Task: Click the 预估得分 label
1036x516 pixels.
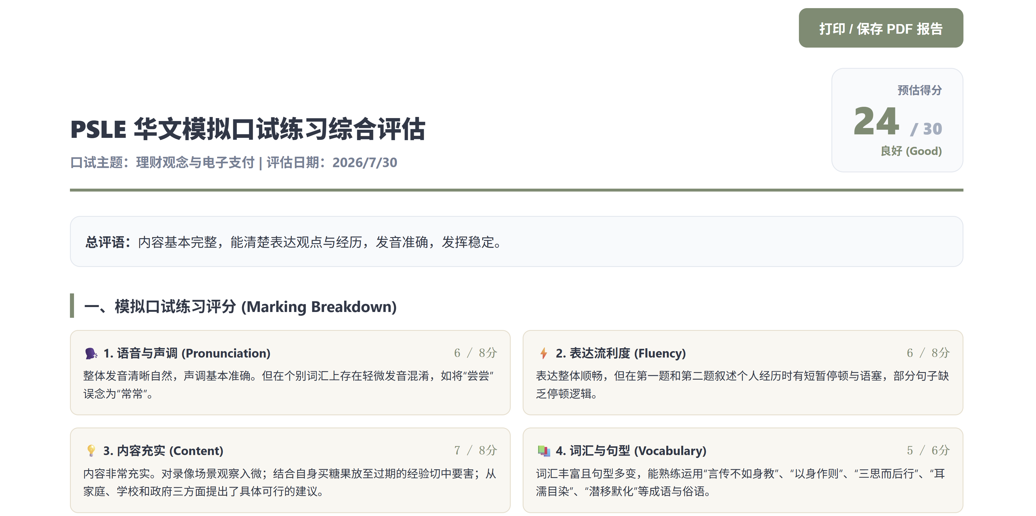Action: click(920, 90)
